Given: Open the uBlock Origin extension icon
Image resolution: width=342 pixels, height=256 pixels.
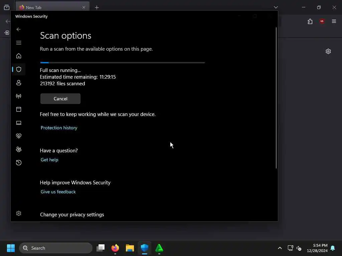Looking at the screenshot, I should coord(322,21).
